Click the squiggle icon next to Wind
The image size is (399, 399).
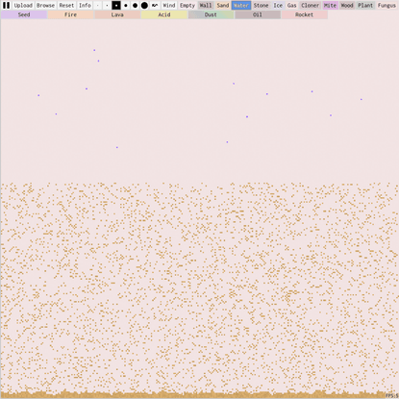[x=155, y=5]
